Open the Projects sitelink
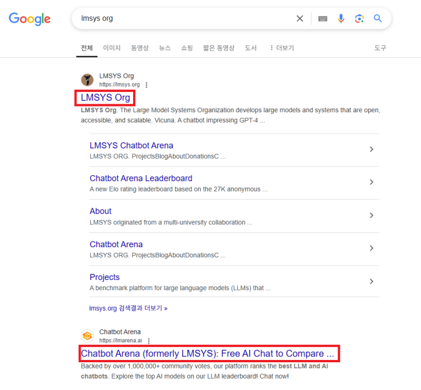 (x=104, y=277)
